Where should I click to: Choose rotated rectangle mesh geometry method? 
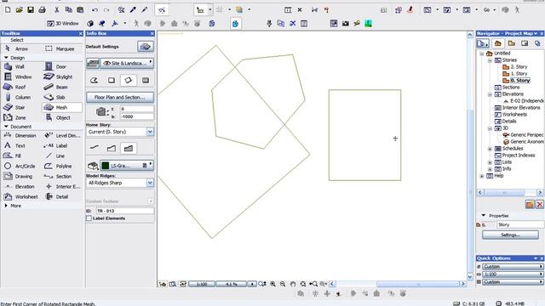tap(129, 80)
